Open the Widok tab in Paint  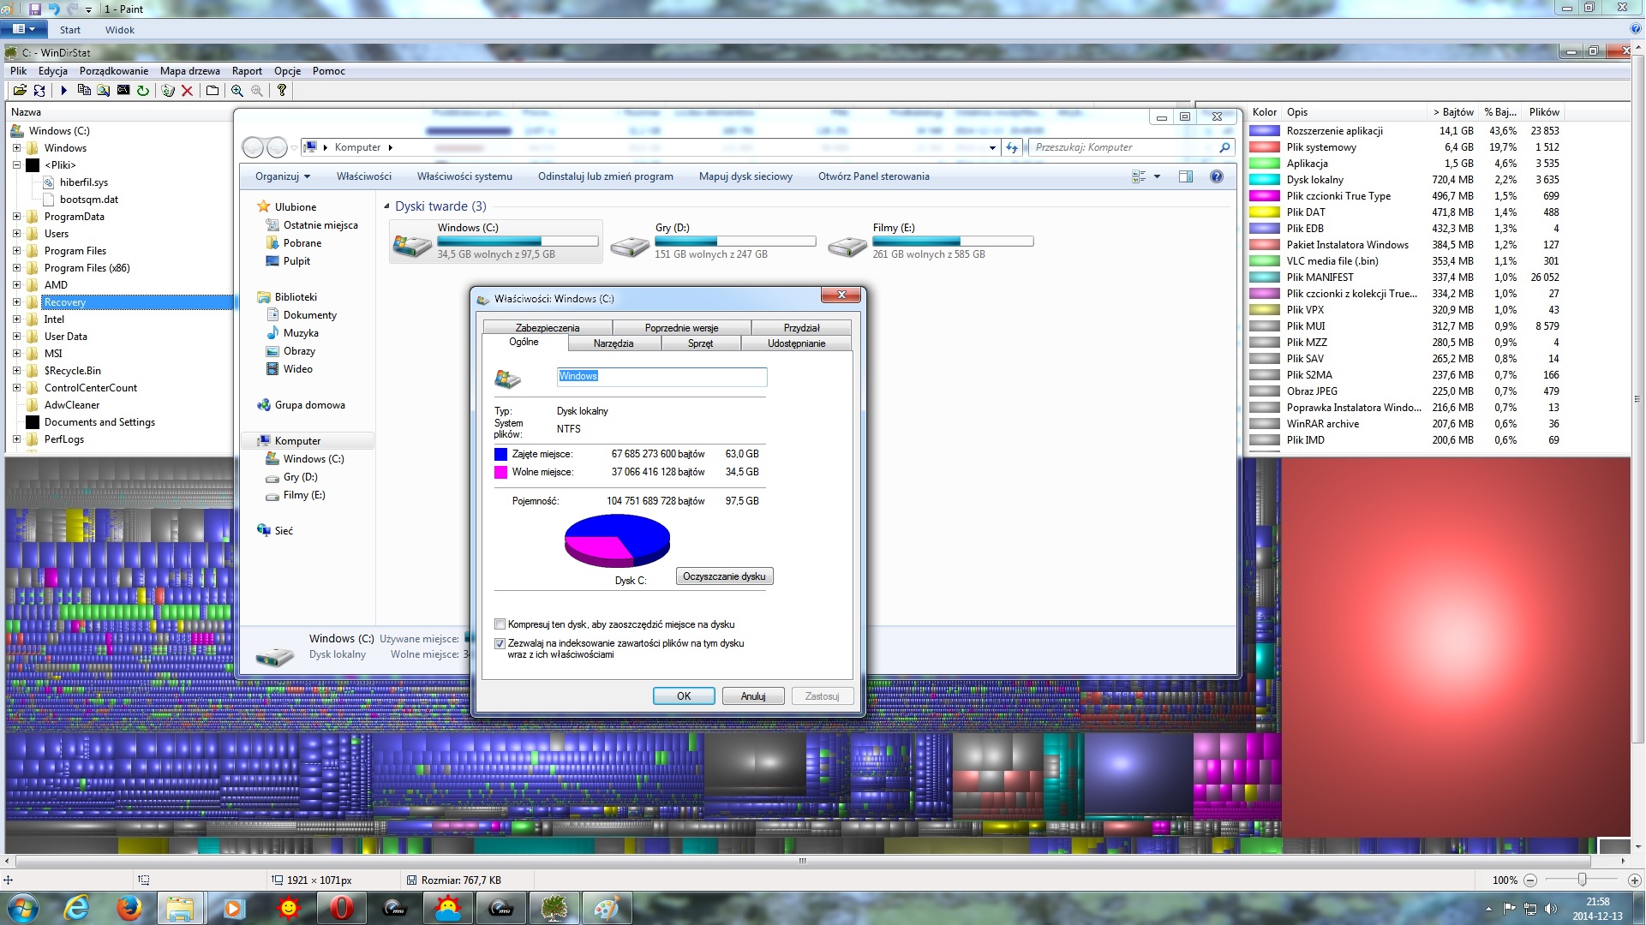click(x=120, y=30)
